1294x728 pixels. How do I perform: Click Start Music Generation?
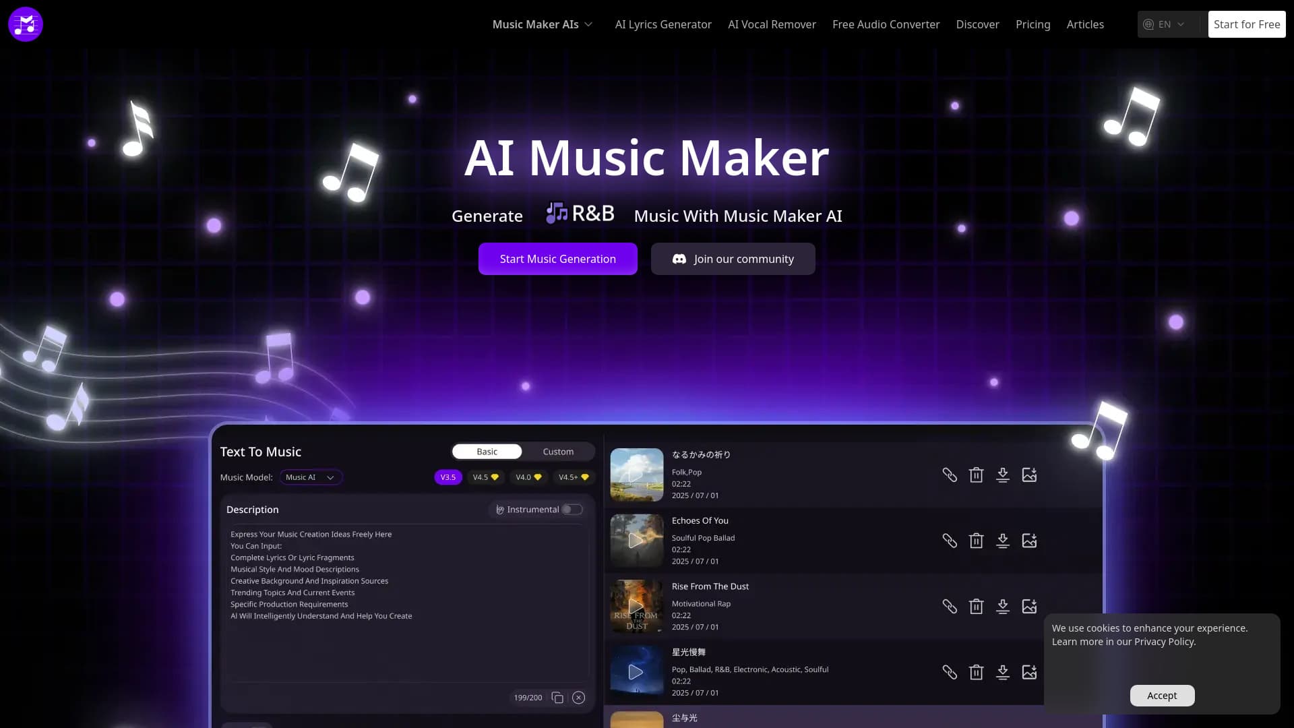(557, 258)
